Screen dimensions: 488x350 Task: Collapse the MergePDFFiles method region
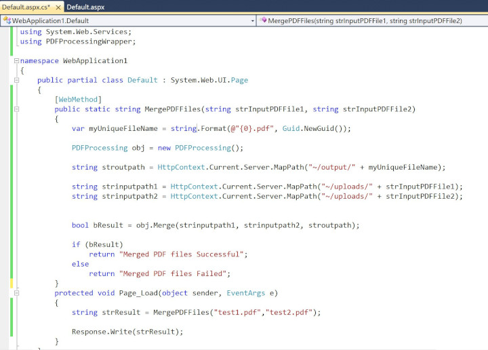point(16,109)
